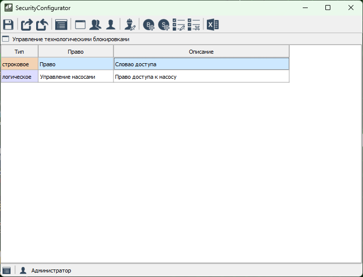Click the Save floppy disk icon
The height and width of the screenshot is (277, 363).
tap(8, 25)
